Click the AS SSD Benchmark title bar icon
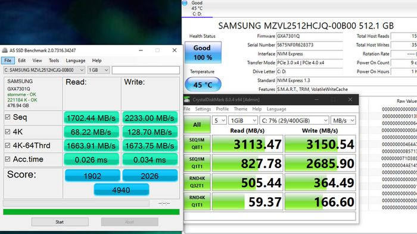The height and width of the screenshot is (234, 417). (x=5, y=50)
